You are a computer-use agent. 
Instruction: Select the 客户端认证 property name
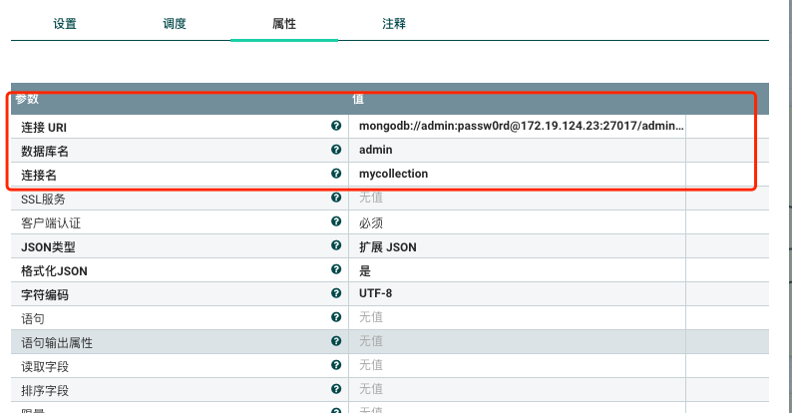(x=51, y=222)
